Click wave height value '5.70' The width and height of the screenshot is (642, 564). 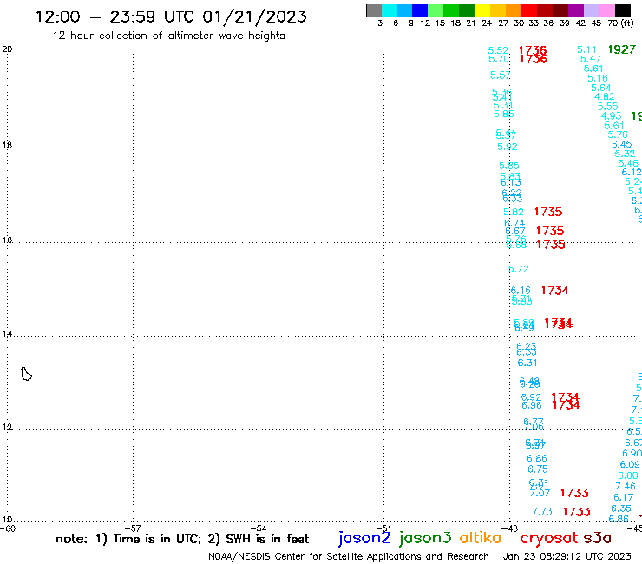[499, 59]
